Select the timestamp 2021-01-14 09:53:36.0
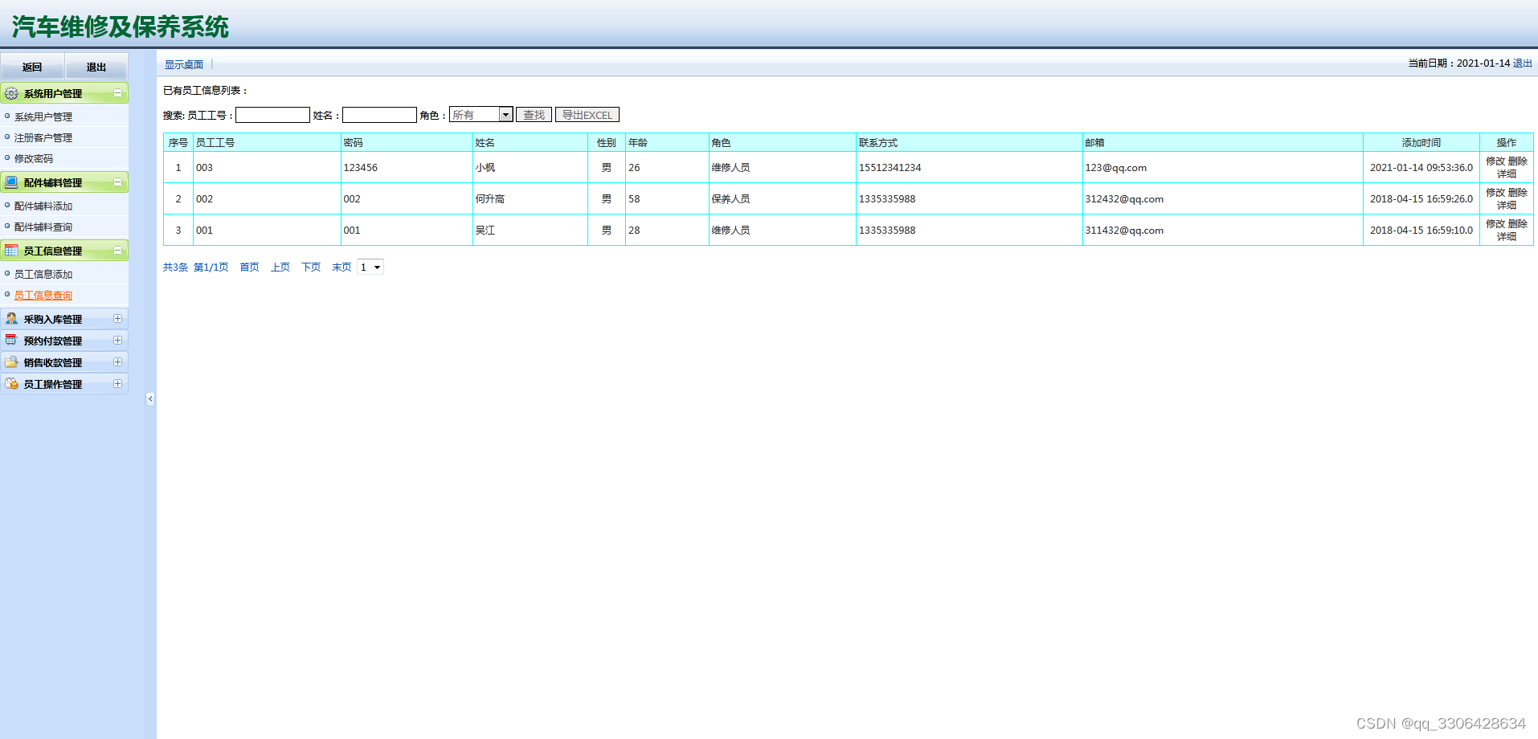The height and width of the screenshot is (739, 1538). click(x=1421, y=167)
